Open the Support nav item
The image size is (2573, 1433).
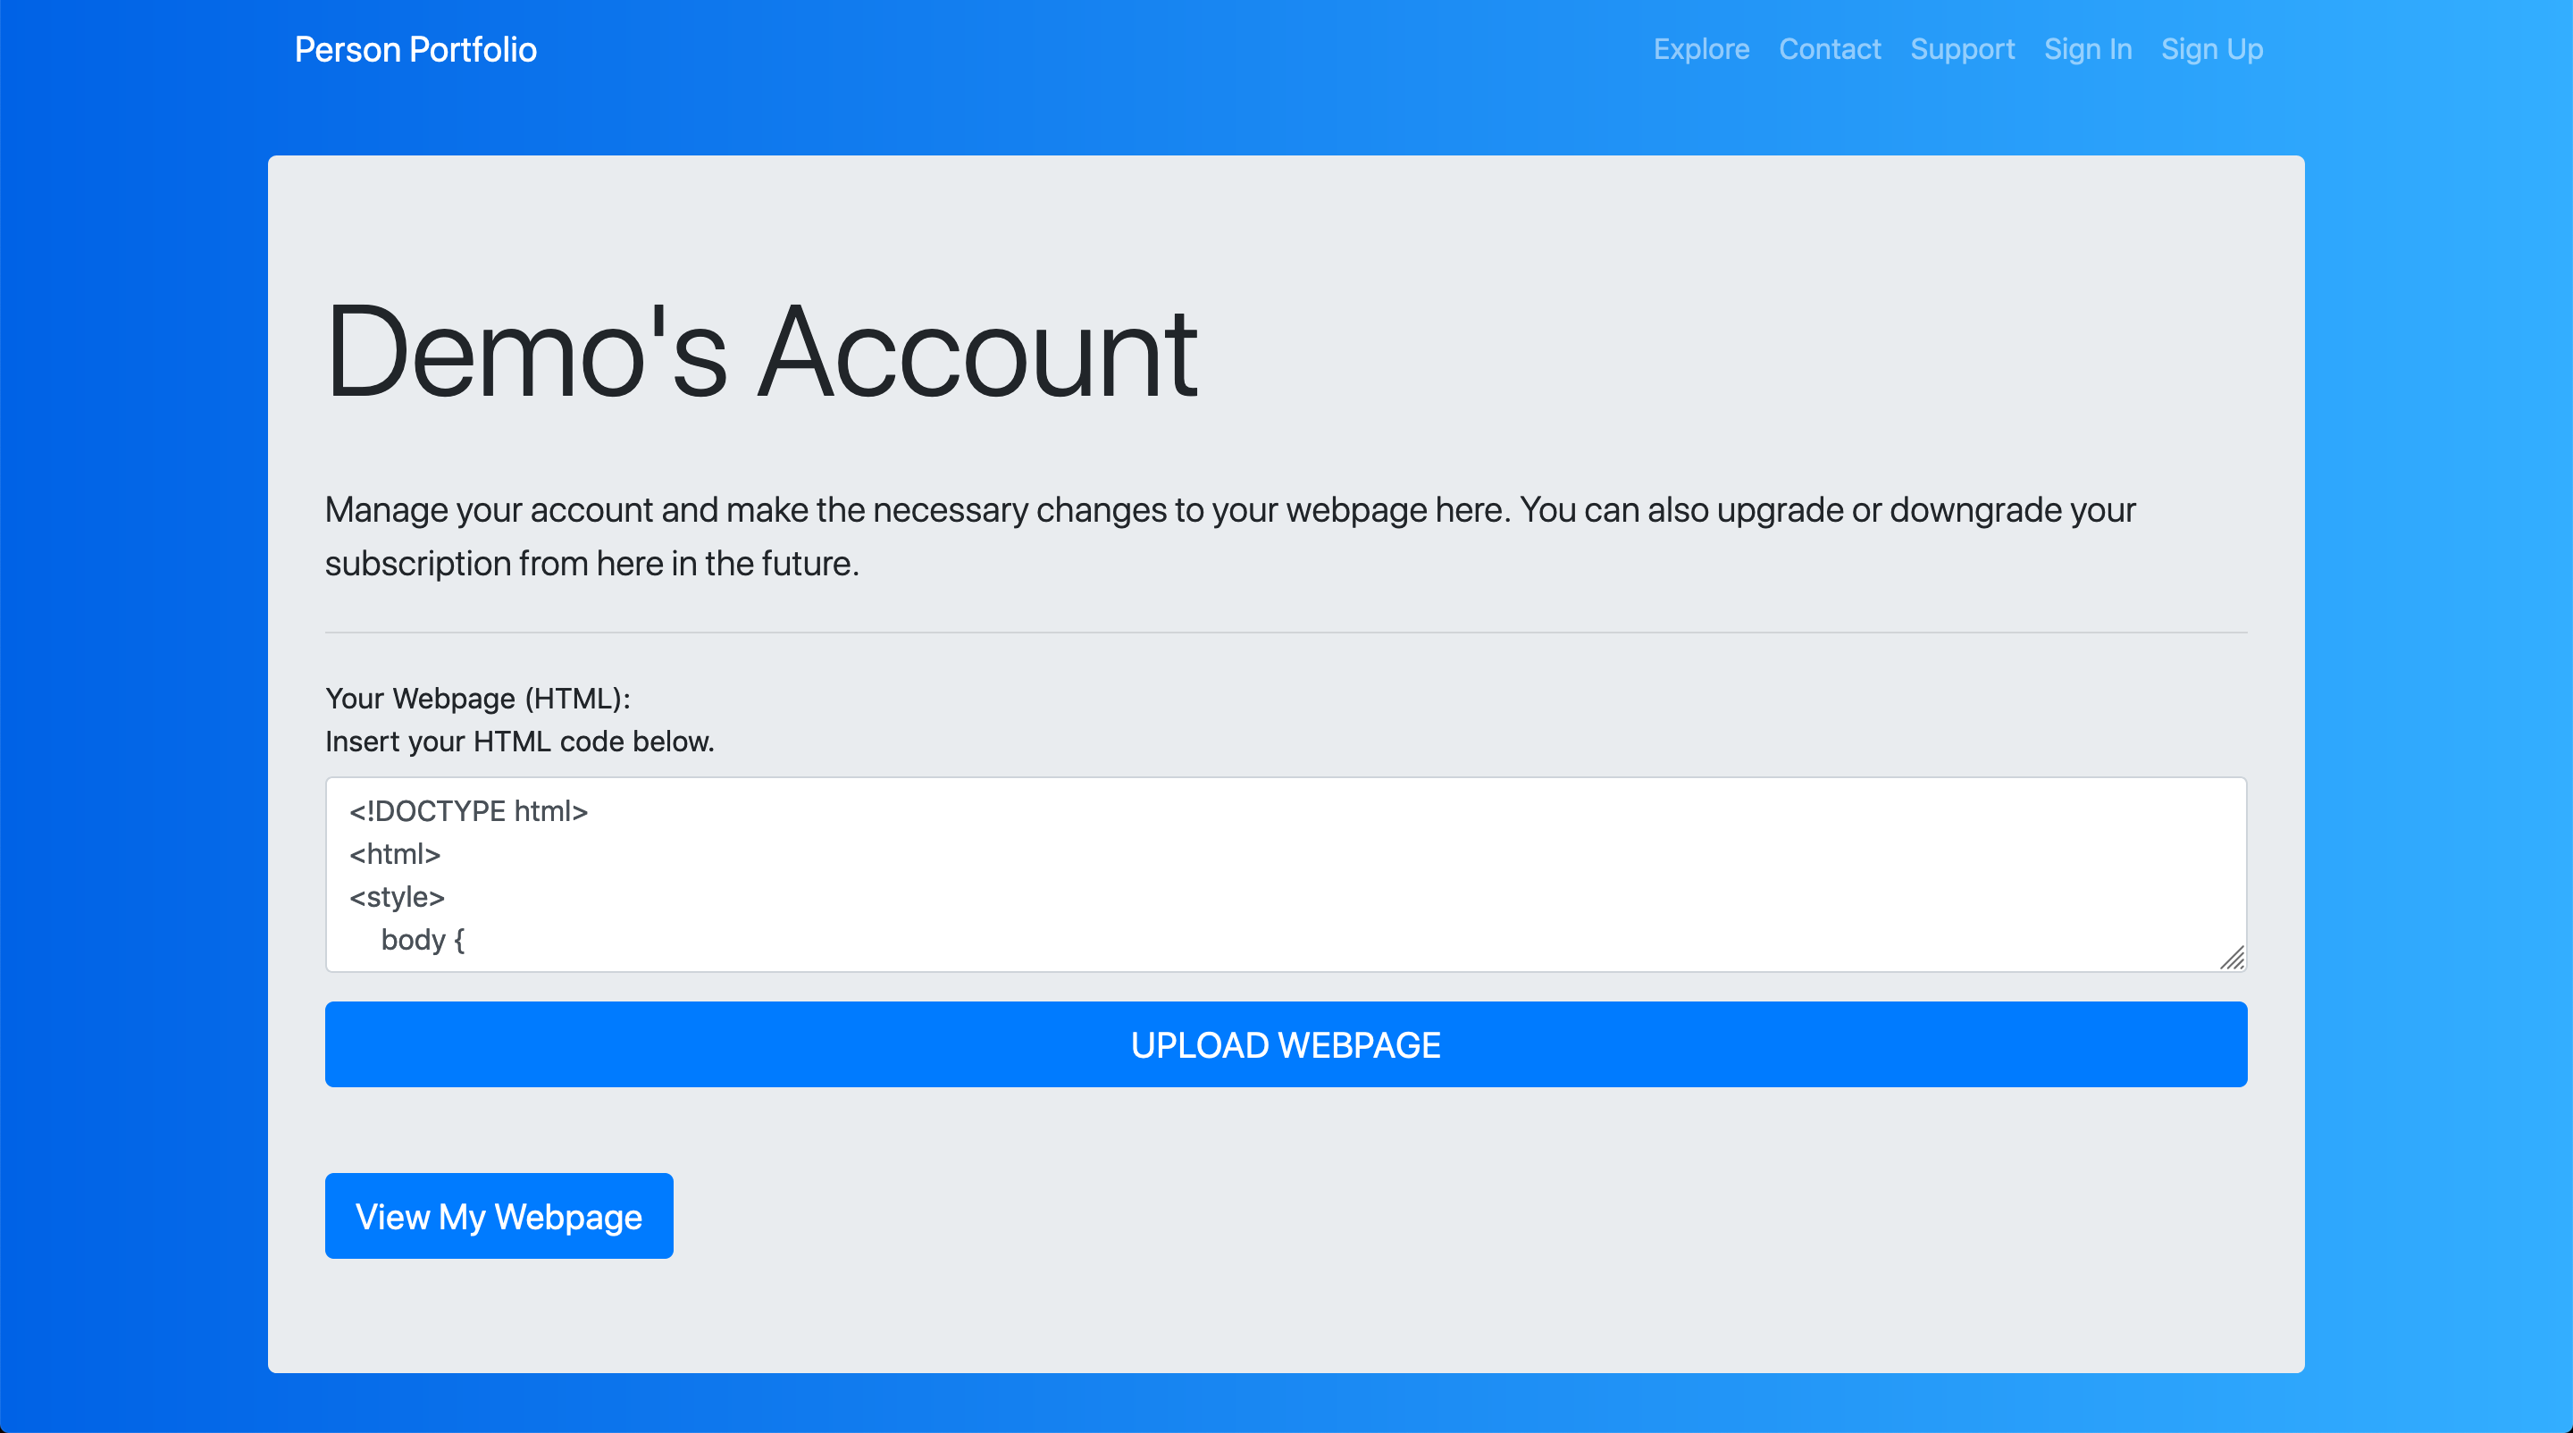pyautogui.click(x=1962, y=50)
